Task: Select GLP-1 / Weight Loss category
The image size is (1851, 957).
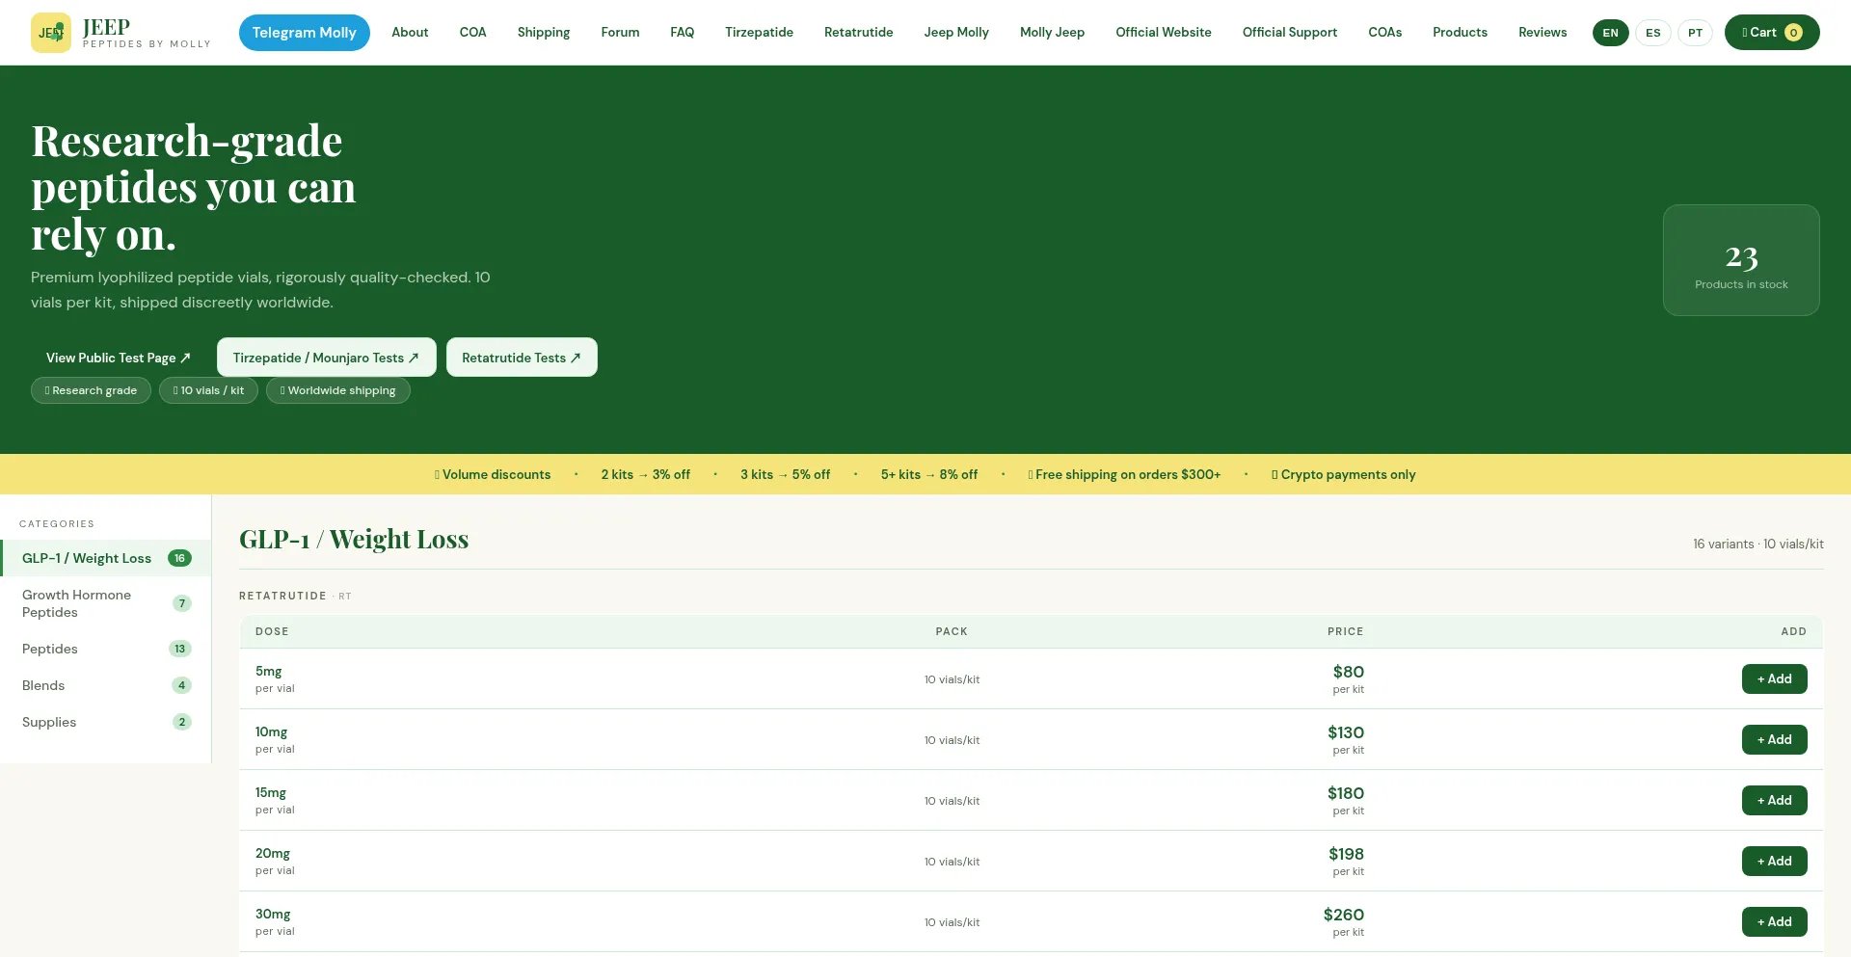Action: point(106,558)
